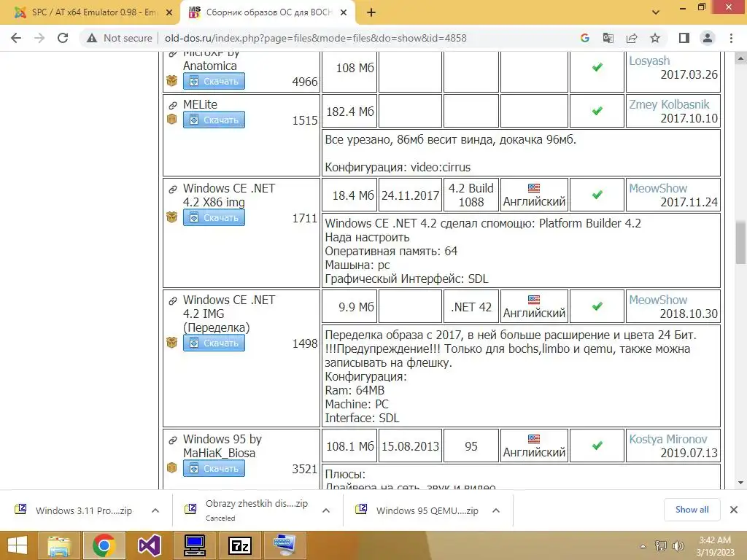This screenshot has height=560, width=747.
Task: Open the taskbar clock showing 3:42 AM
Action: tap(715, 546)
